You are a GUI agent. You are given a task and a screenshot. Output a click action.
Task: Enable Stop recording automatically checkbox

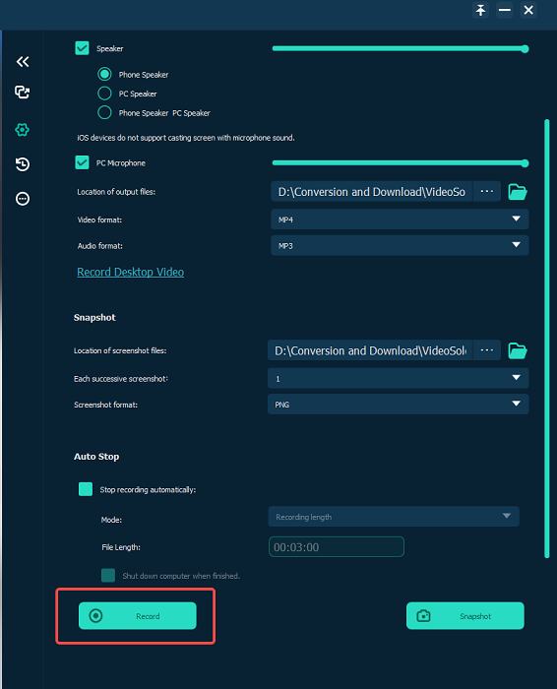pyautogui.click(x=86, y=489)
